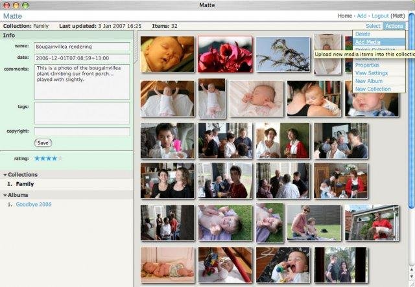Select the wide baby tickled on grass thumbnail
This screenshot has width=415, height=287.
pyautogui.click(x=225, y=223)
